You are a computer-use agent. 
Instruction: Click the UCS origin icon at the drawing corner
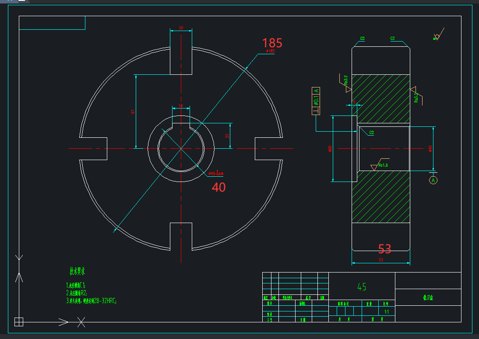(19, 322)
